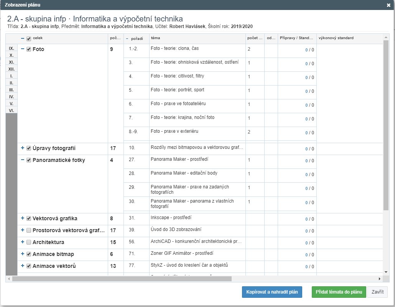
Task: Expand the Animace vektorů unit
Action: pos(23,266)
